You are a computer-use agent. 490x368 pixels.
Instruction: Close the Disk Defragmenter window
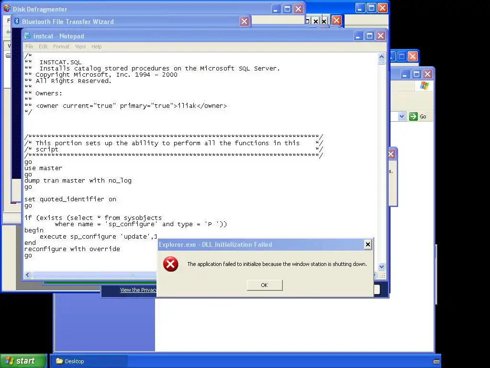pyautogui.click(x=299, y=9)
